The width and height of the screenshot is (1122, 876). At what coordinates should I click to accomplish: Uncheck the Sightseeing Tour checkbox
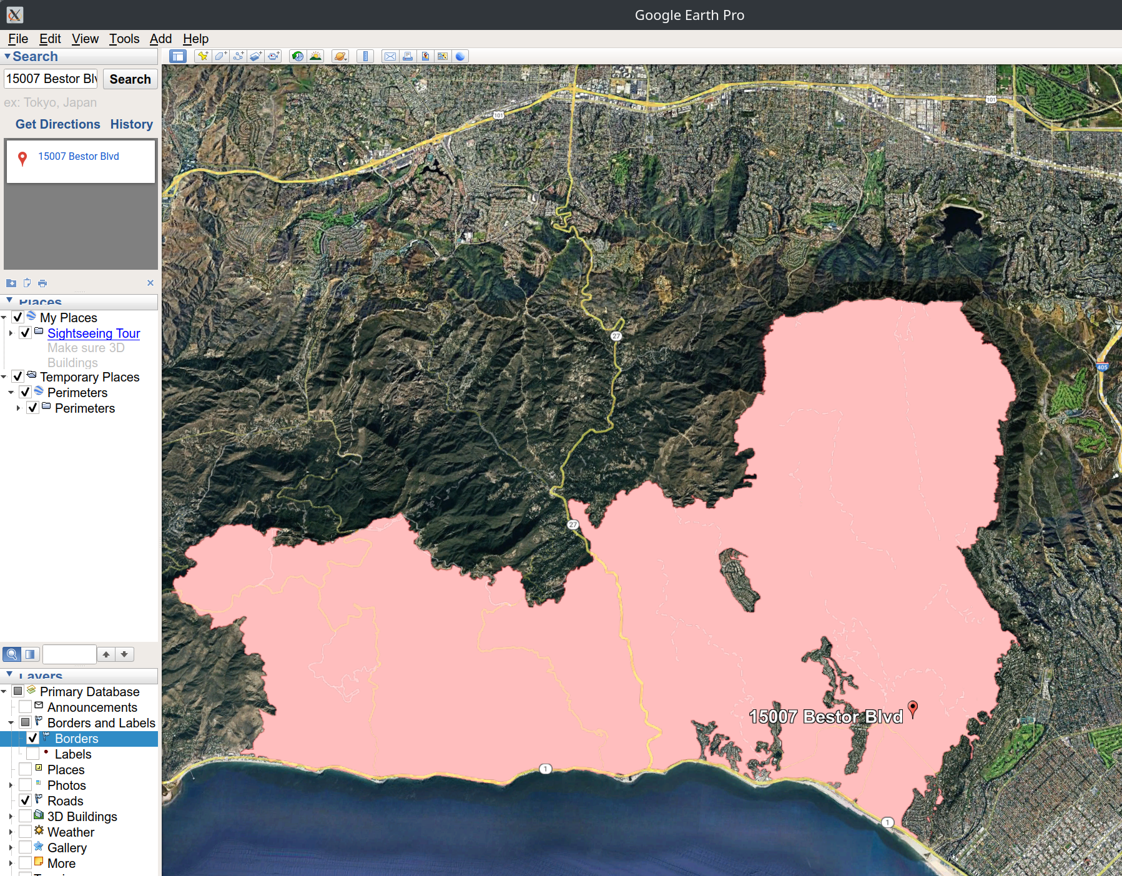[26, 333]
